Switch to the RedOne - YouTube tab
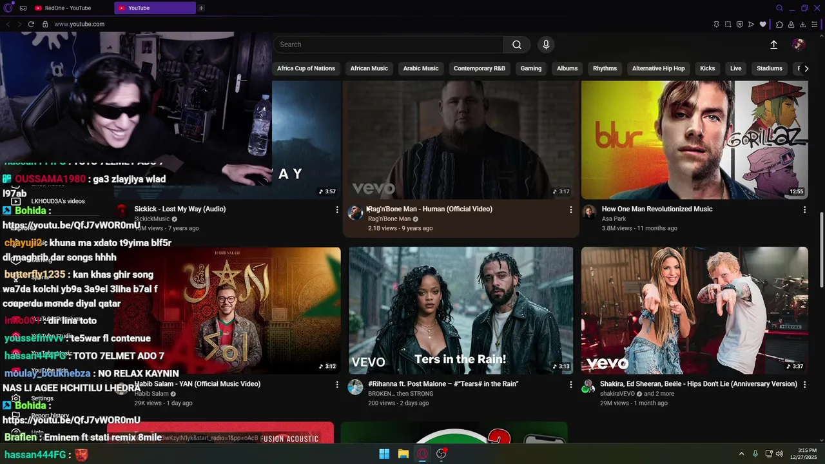Image resolution: width=825 pixels, height=464 pixels. tap(71, 8)
